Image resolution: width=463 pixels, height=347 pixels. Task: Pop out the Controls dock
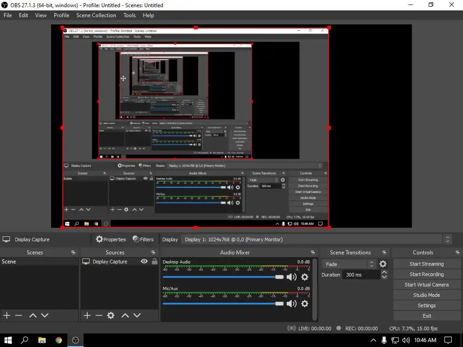pos(458,253)
